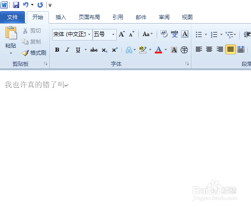Open the bullet library dropdown arrow

[x=206, y=34]
